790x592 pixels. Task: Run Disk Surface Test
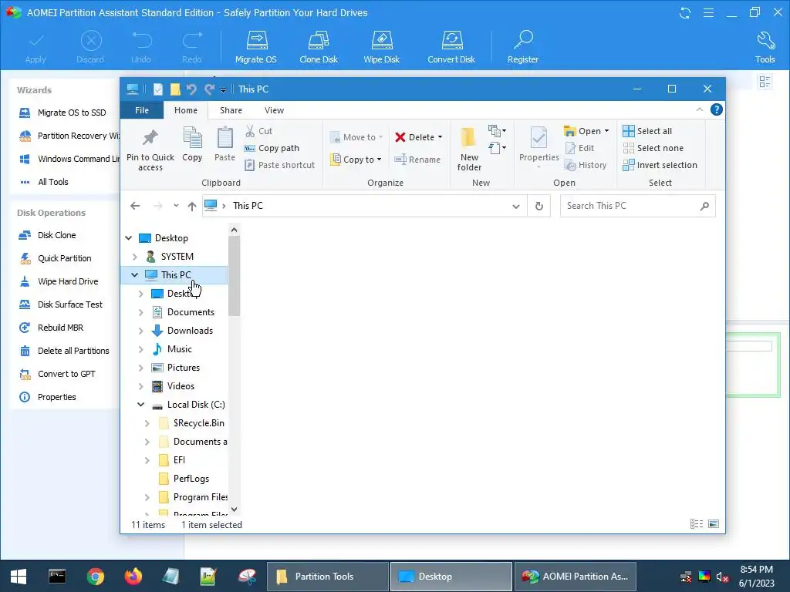pyautogui.click(x=60, y=304)
